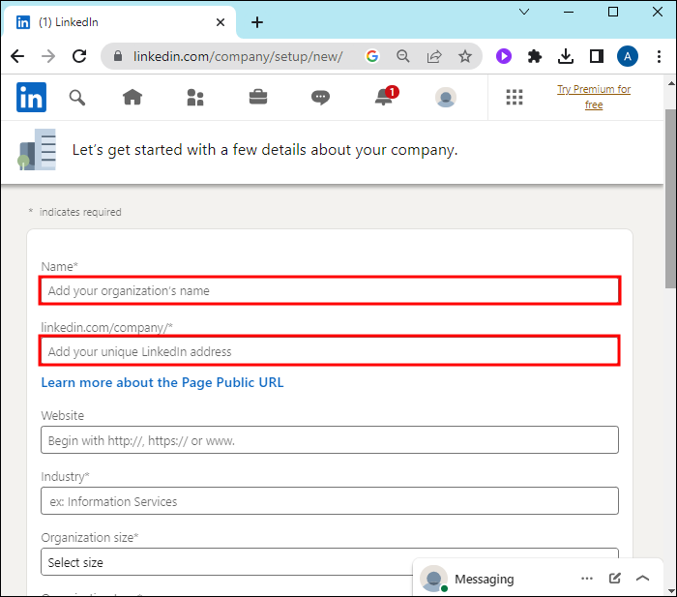Open the Organization size Select size dropdown

[330, 561]
